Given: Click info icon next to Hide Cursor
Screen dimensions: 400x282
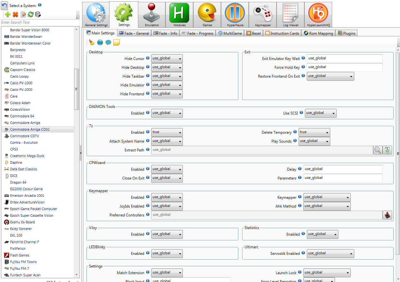Looking at the screenshot, I should pyautogui.click(x=148, y=58).
